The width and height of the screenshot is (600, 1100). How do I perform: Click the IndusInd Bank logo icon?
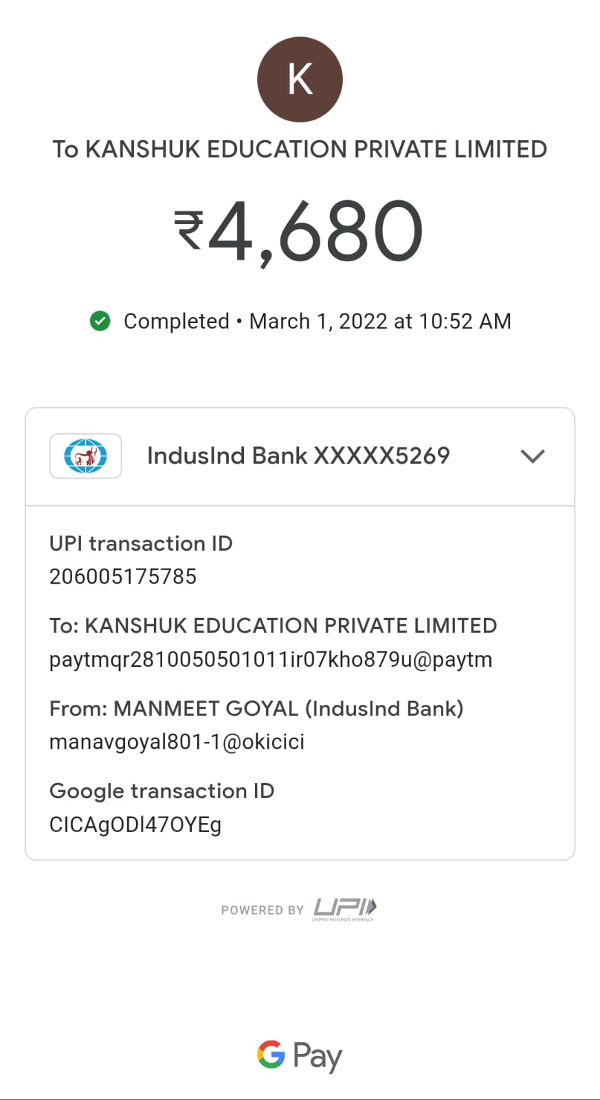tap(85, 456)
